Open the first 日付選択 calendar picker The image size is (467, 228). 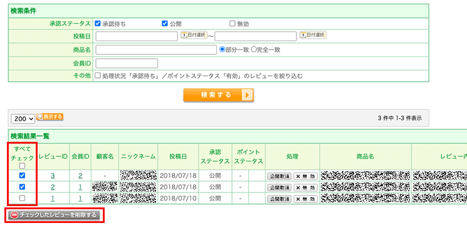(194, 35)
